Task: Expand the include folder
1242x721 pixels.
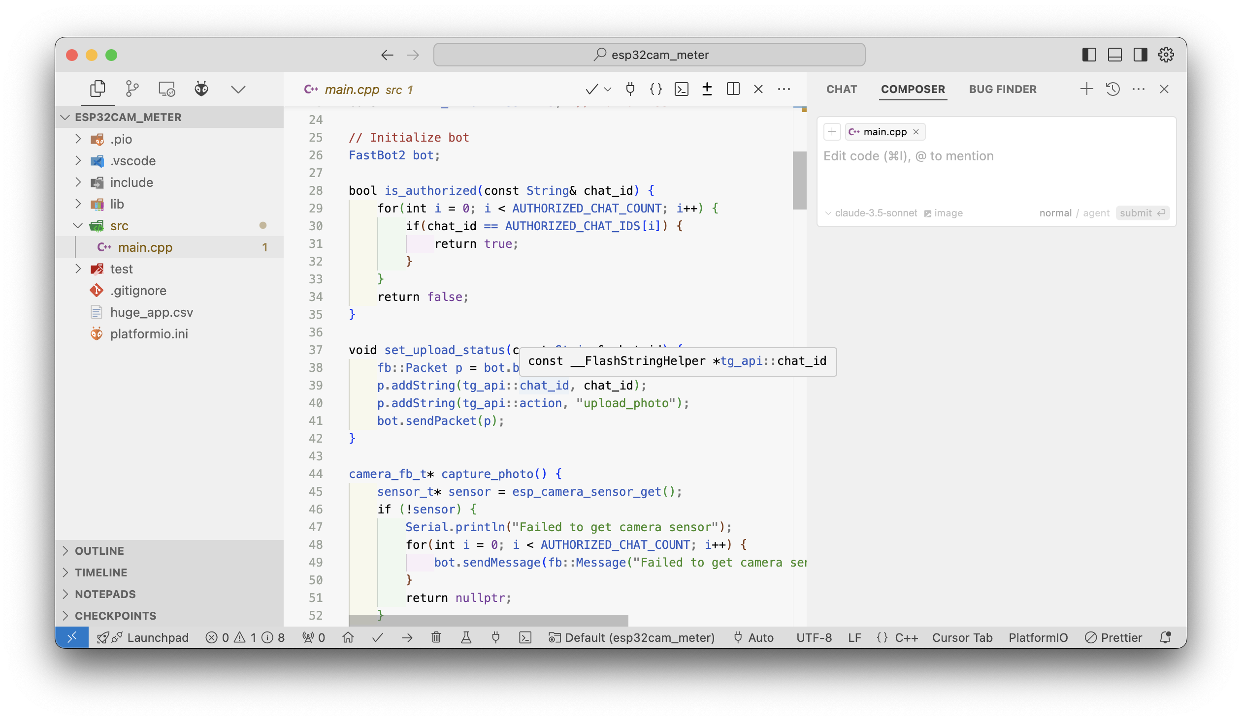Action: (131, 182)
